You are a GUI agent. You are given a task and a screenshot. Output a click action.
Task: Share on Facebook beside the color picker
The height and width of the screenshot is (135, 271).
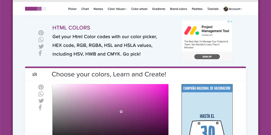click(40, 108)
